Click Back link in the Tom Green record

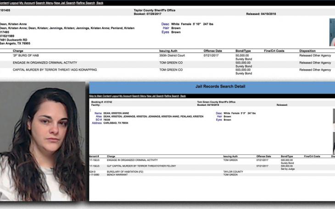183,96
